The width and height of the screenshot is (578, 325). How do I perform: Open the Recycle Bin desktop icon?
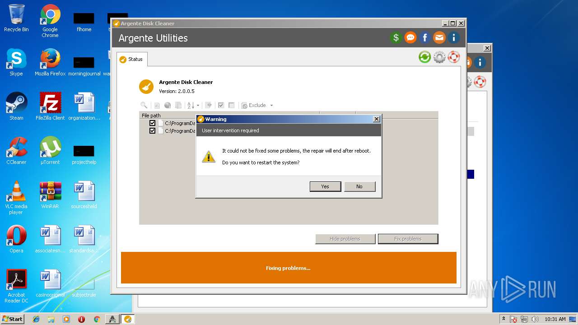point(16,19)
